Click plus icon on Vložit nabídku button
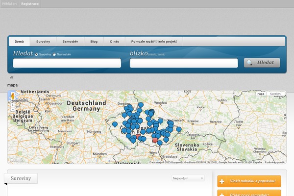294x196 pixels. click(222, 181)
